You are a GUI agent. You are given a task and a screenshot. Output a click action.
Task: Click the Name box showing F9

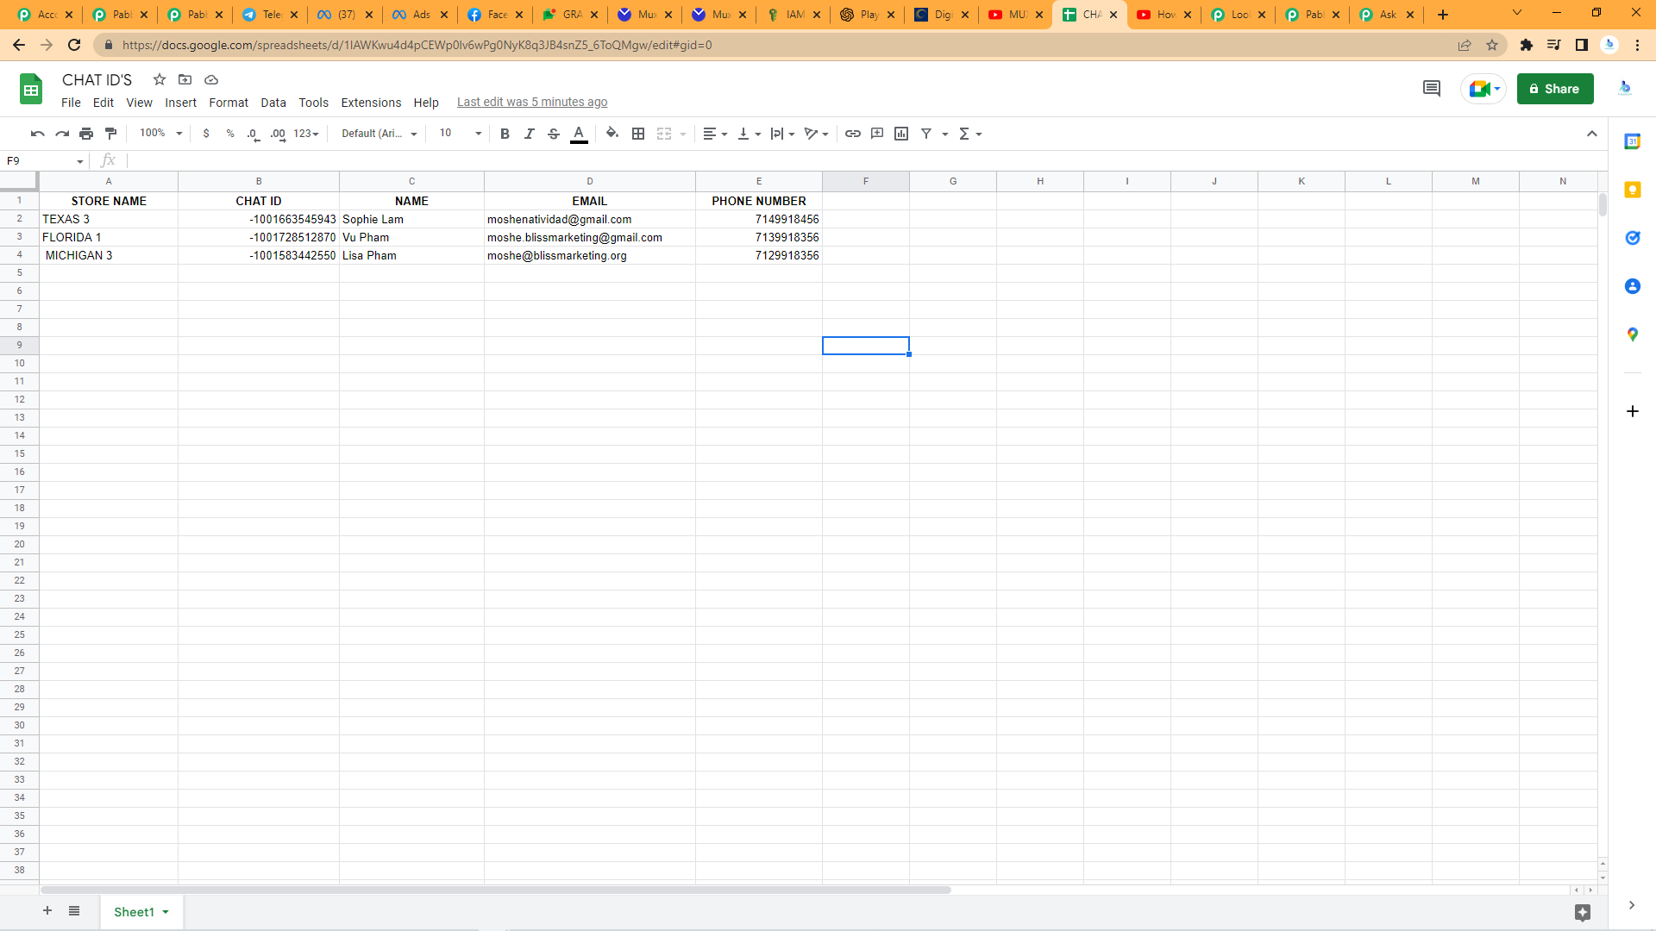pyautogui.click(x=45, y=161)
